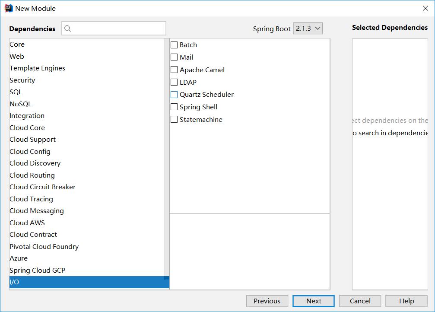Check the Mail dependency

(174, 57)
